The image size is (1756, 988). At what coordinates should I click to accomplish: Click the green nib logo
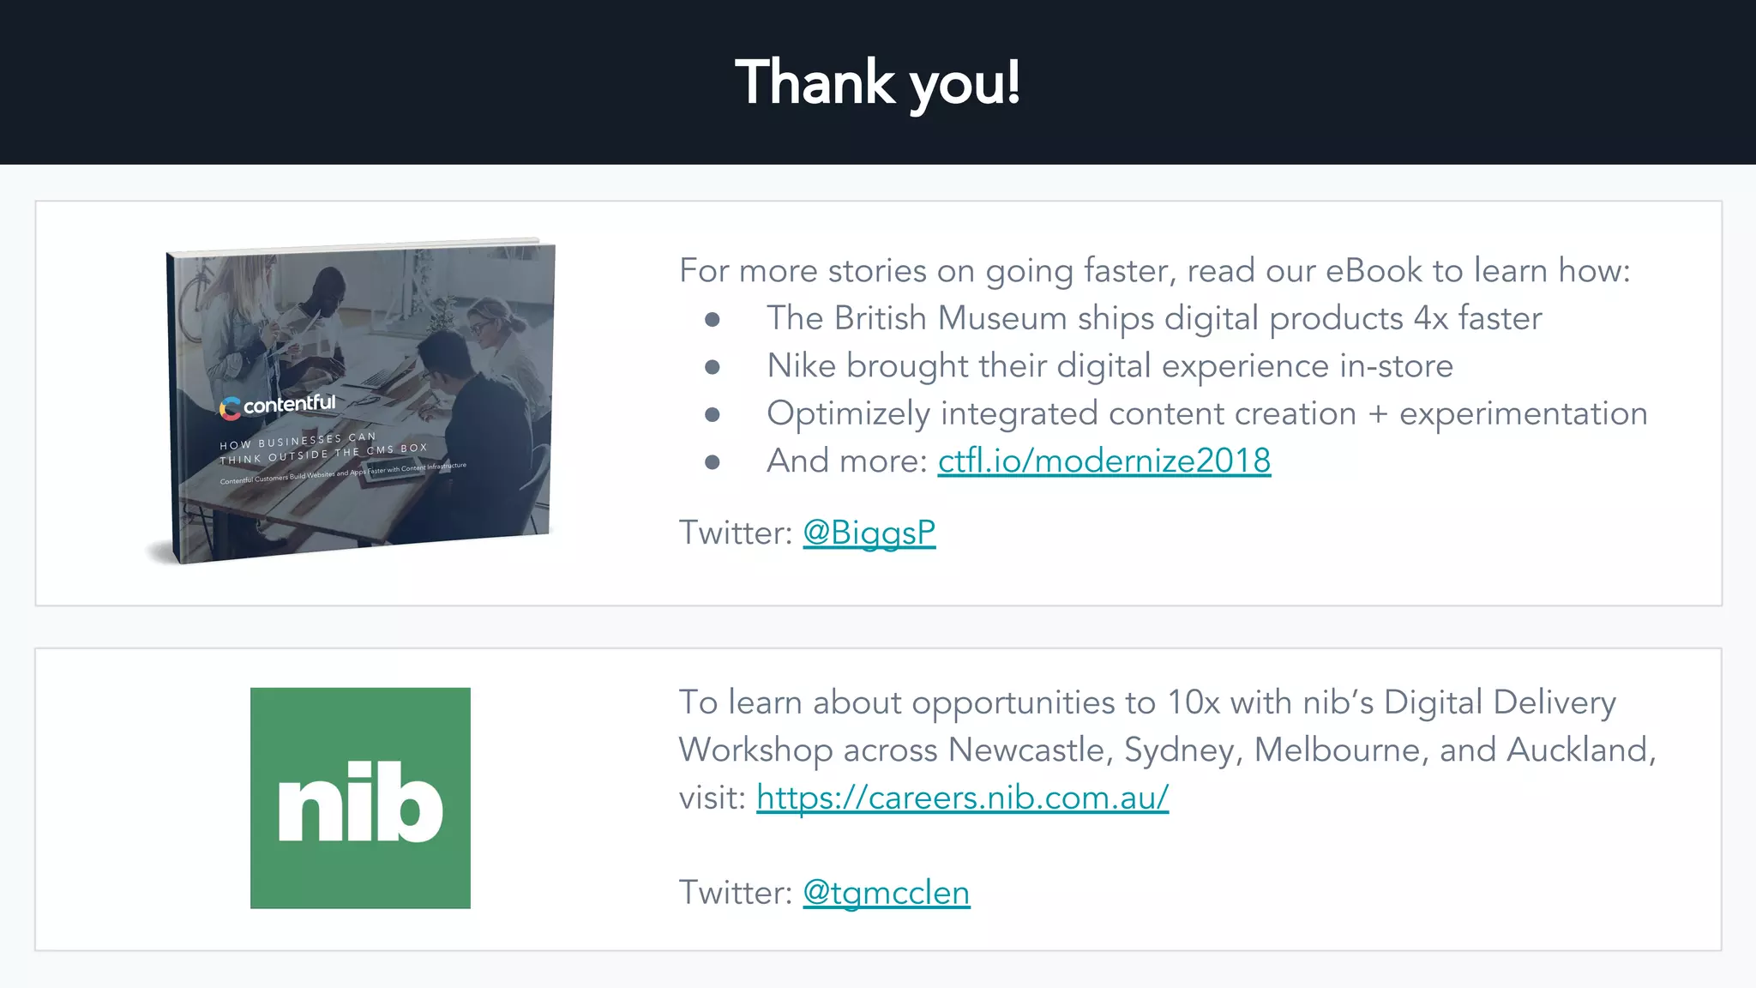tap(360, 798)
